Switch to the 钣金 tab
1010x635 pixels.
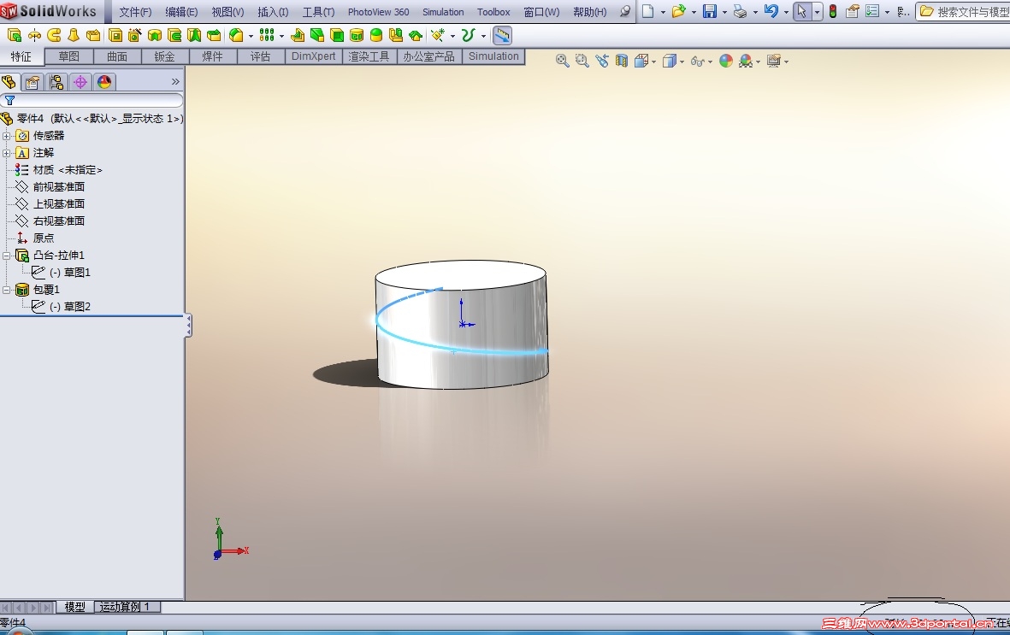164,56
